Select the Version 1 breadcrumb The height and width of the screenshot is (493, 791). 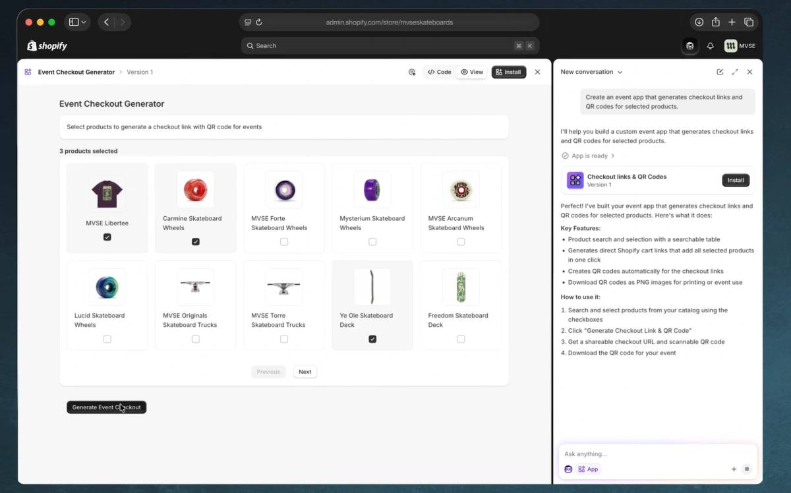(140, 72)
